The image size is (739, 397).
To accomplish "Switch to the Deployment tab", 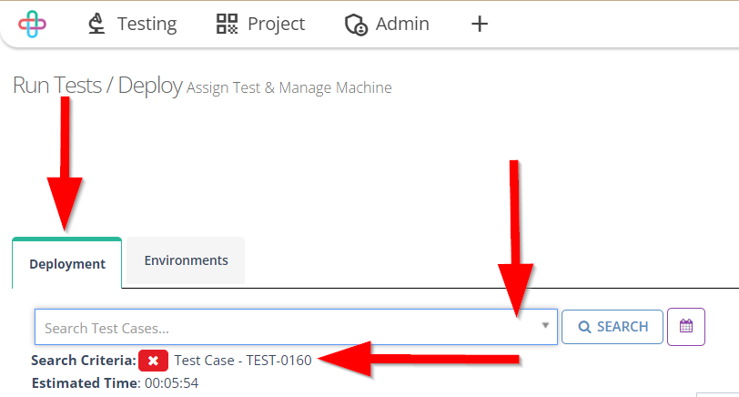I will (x=67, y=264).
